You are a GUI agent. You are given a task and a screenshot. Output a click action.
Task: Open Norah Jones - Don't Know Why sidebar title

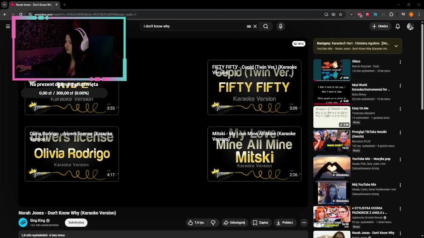(373, 233)
